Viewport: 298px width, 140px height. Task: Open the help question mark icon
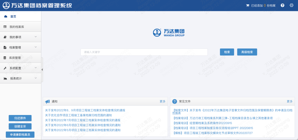pyautogui.click(x=283, y=5)
